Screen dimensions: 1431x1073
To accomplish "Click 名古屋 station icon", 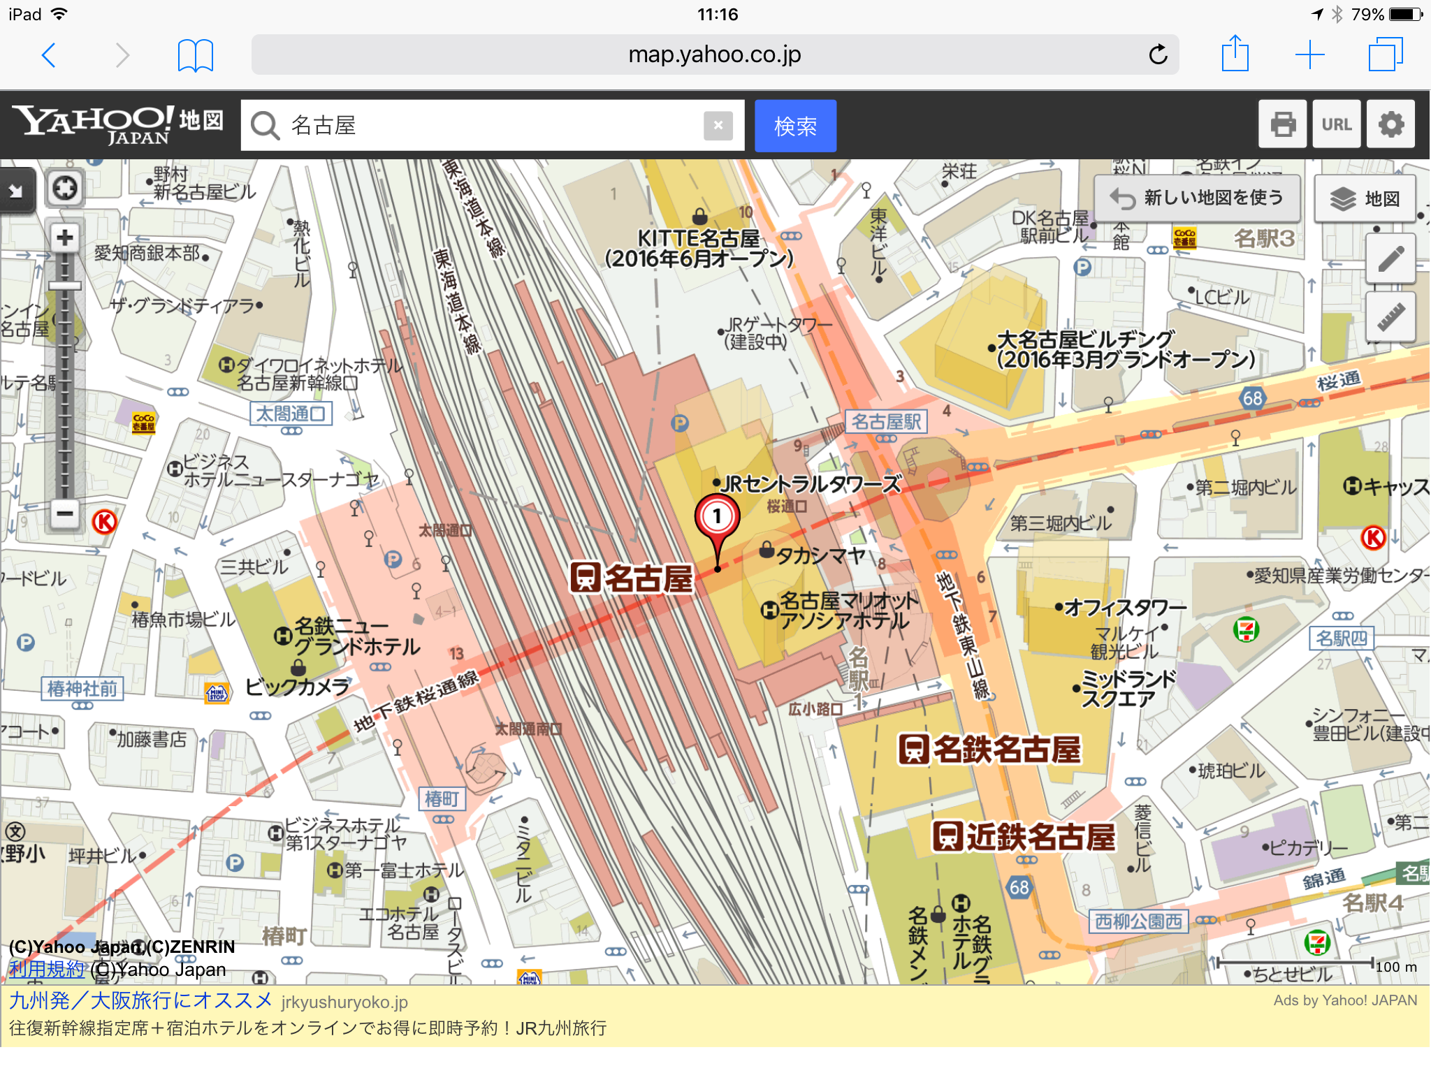I will tap(585, 578).
